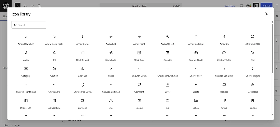Select the Block Meta icon
The width and height of the screenshot is (280, 127).
tap(111, 53)
